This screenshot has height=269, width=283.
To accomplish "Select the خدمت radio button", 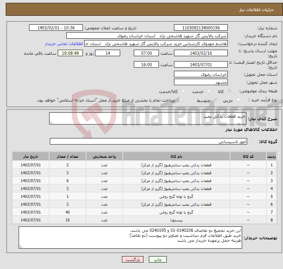I will coord(209,91).
